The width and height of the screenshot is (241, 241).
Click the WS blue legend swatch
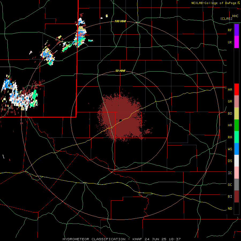tap(236, 149)
